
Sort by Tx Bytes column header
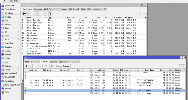(x=118, y=18)
